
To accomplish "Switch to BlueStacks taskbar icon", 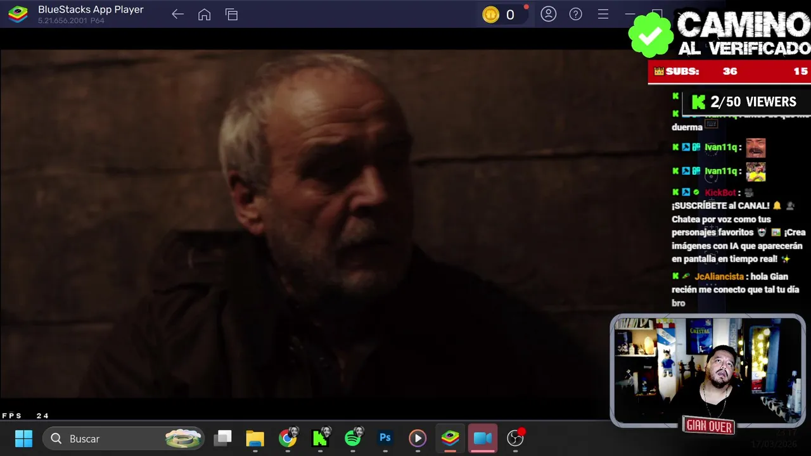I will 450,438.
